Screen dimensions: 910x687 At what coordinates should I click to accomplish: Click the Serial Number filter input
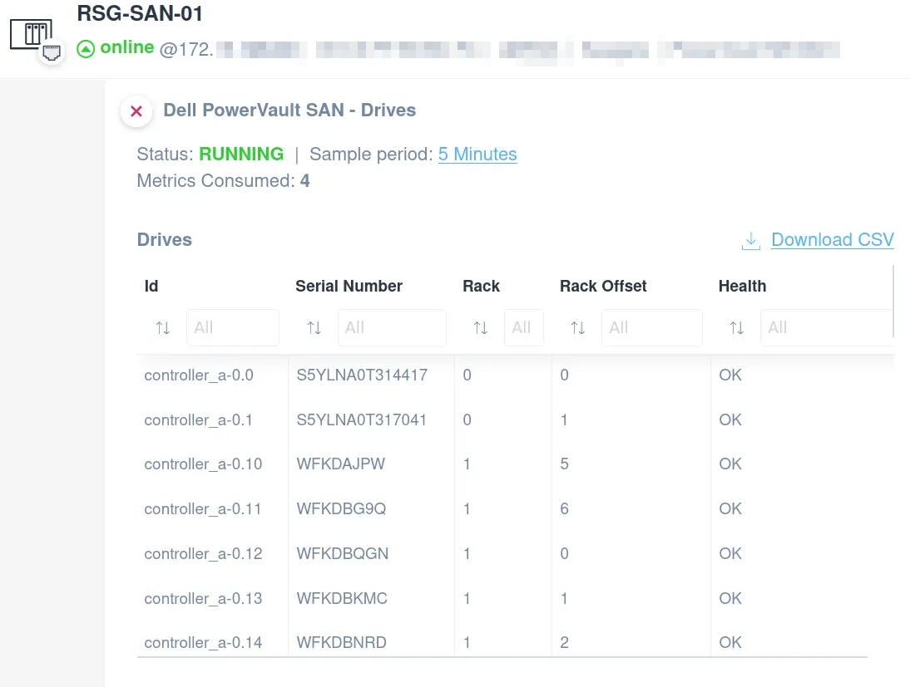[x=391, y=327]
